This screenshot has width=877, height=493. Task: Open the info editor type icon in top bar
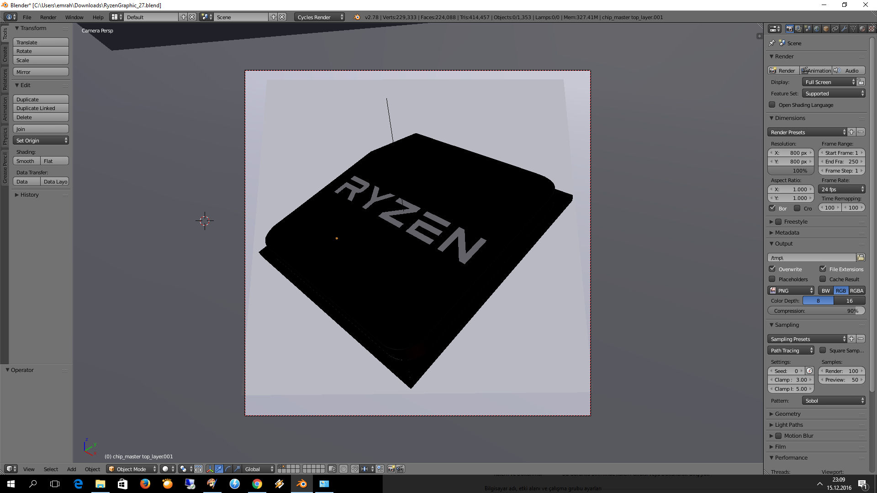tap(11, 17)
